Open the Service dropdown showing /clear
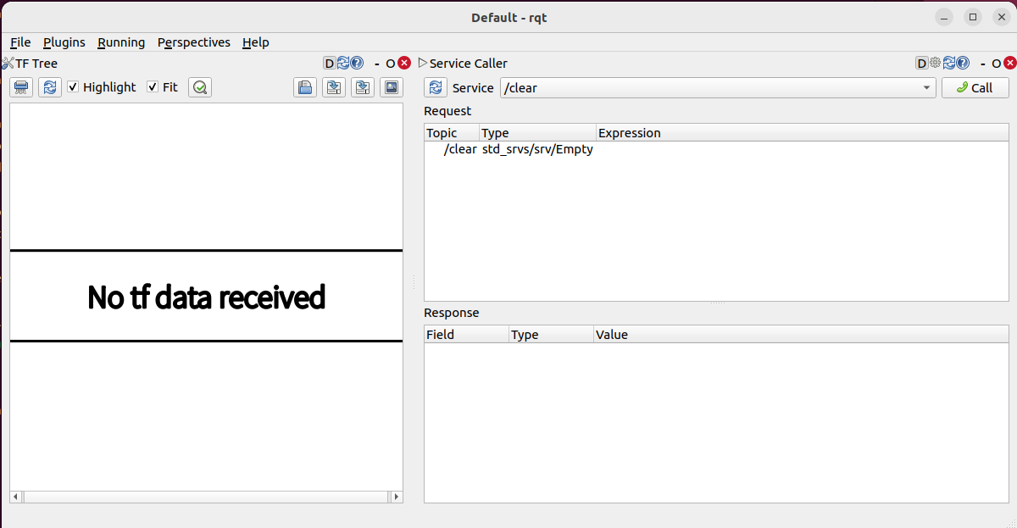Viewport: 1017px width, 528px height. pyautogui.click(x=718, y=87)
